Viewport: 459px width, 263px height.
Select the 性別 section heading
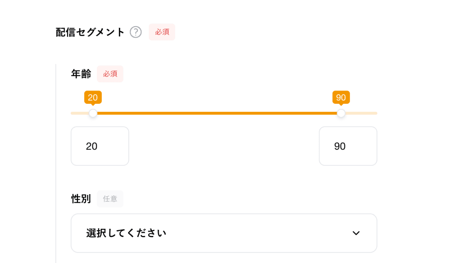81,199
